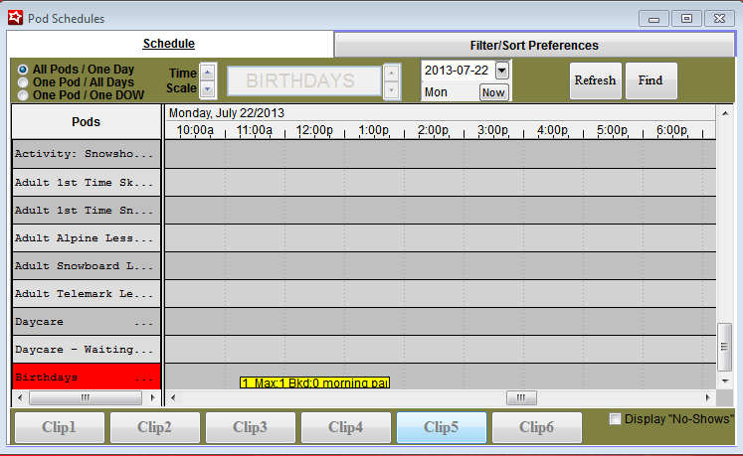The width and height of the screenshot is (743, 456).
Task: Click the timeline horizontal scrollbar thumb
Action: pyautogui.click(x=521, y=397)
